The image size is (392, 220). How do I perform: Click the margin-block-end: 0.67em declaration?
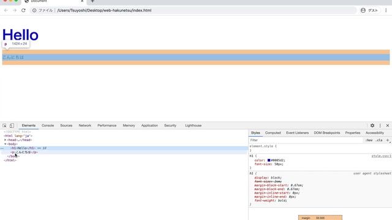pyautogui.click(x=277, y=189)
